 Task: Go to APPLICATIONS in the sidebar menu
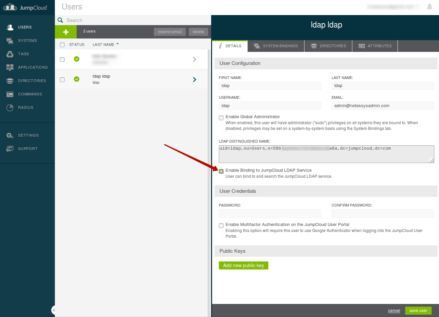33,67
